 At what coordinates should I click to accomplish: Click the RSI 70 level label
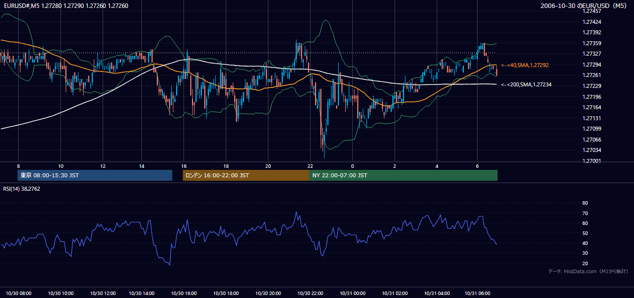pyautogui.click(x=585, y=213)
